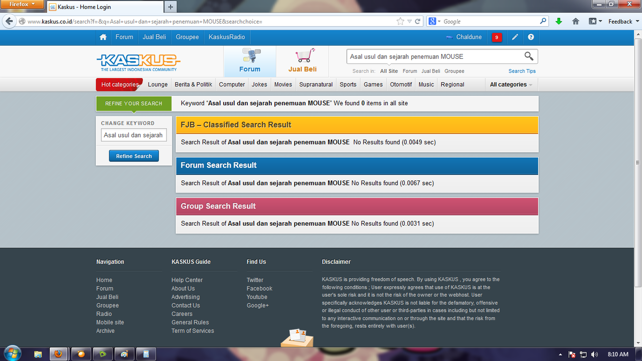Open the help question mark icon
Viewport: 642px width, 361px height.
(x=531, y=37)
